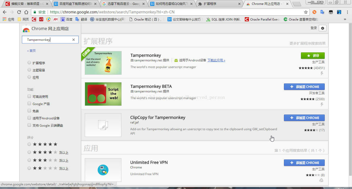
Task: Click the red C bookmark icon
Action: [x=34, y=19]
